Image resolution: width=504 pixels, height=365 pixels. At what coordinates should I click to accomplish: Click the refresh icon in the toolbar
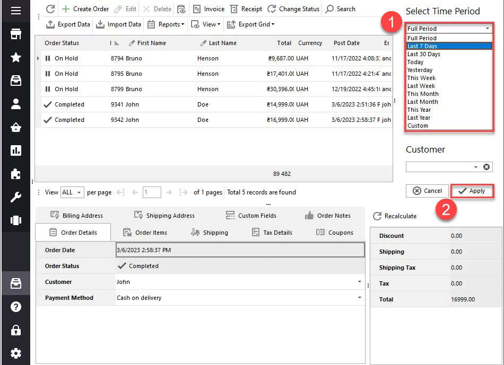pyautogui.click(x=50, y=9)
